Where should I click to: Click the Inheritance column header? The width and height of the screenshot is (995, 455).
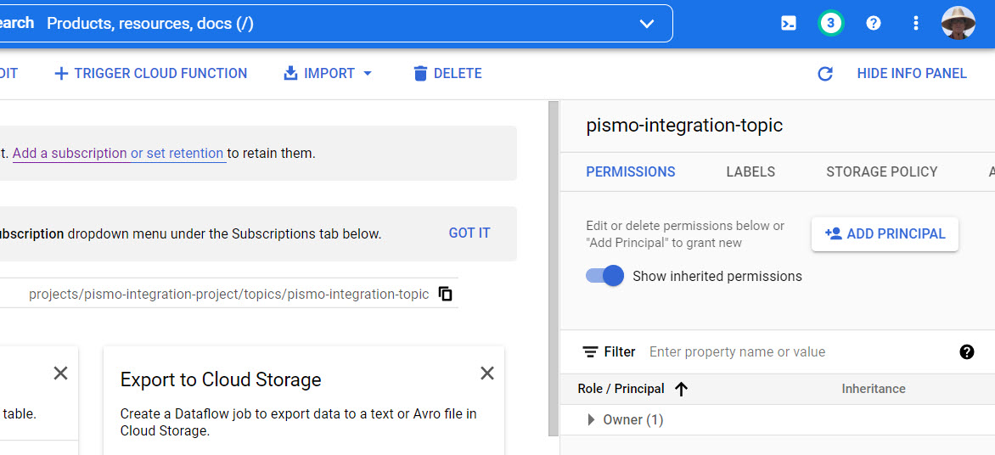(873, 389)
